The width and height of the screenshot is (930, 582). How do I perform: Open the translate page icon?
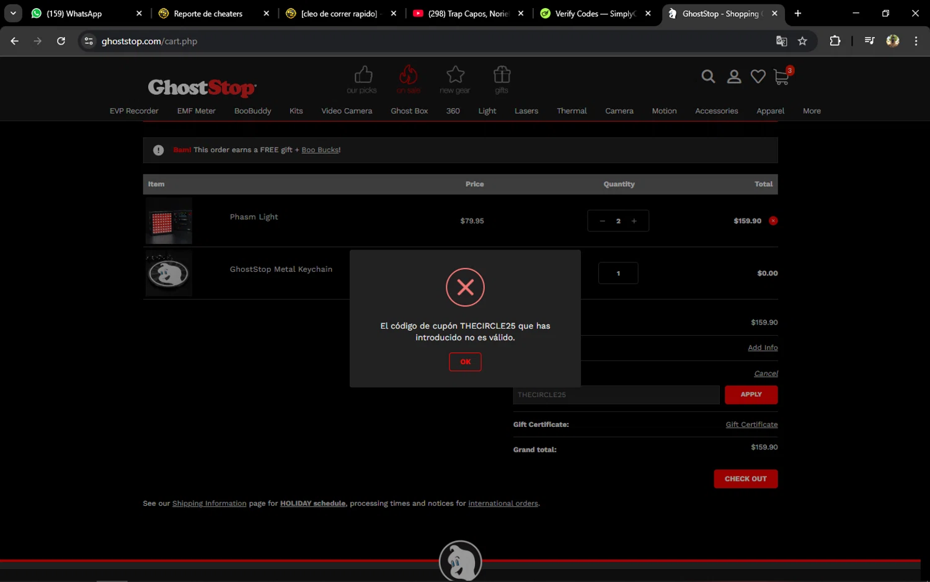tap(781, 41)
